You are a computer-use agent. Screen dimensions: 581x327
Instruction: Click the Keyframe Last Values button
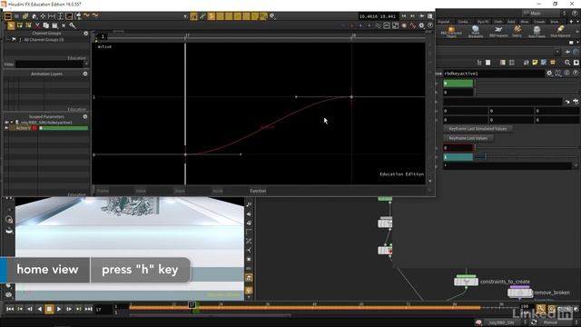coord(468,138)
